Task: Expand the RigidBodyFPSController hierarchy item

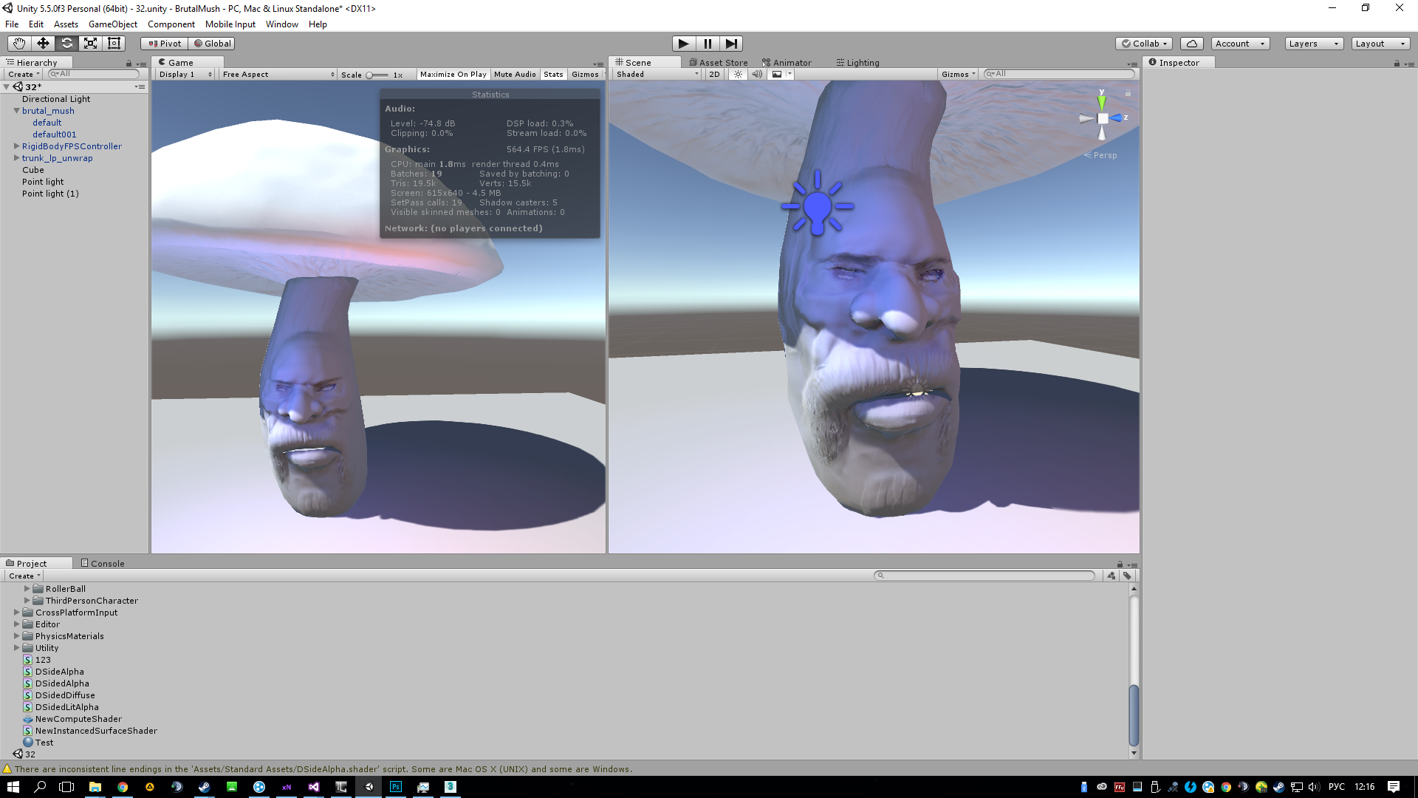Action: [16, 146]
